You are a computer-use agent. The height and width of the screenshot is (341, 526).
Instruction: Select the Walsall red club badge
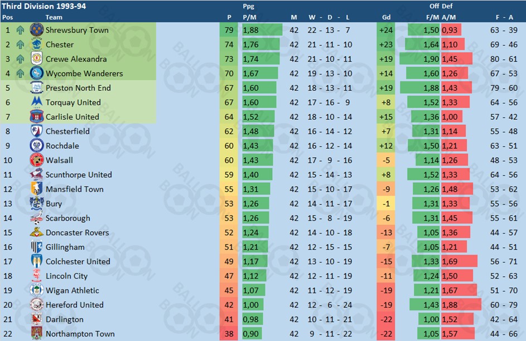[x=37, y=160]
